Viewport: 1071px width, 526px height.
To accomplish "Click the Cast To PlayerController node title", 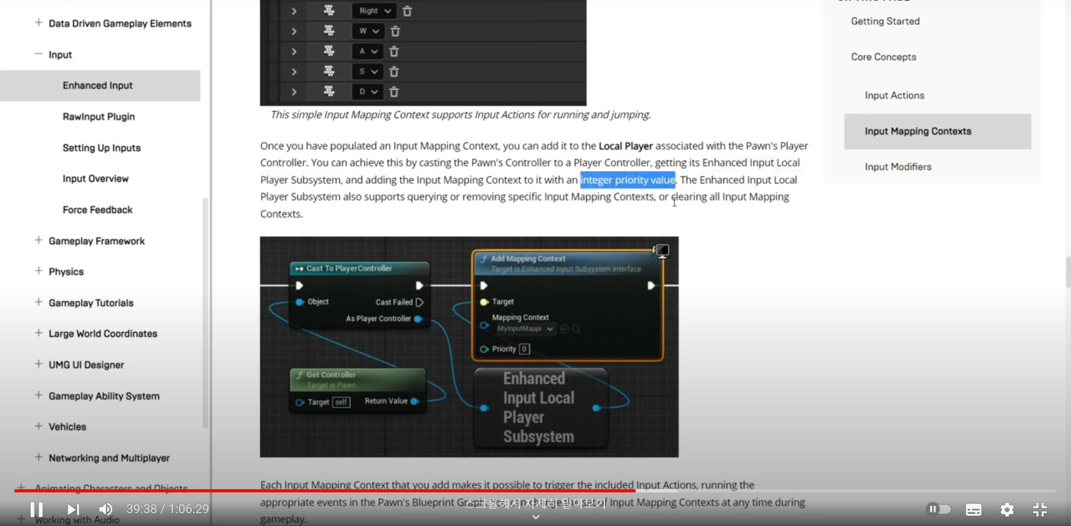I will pos(349,268).
